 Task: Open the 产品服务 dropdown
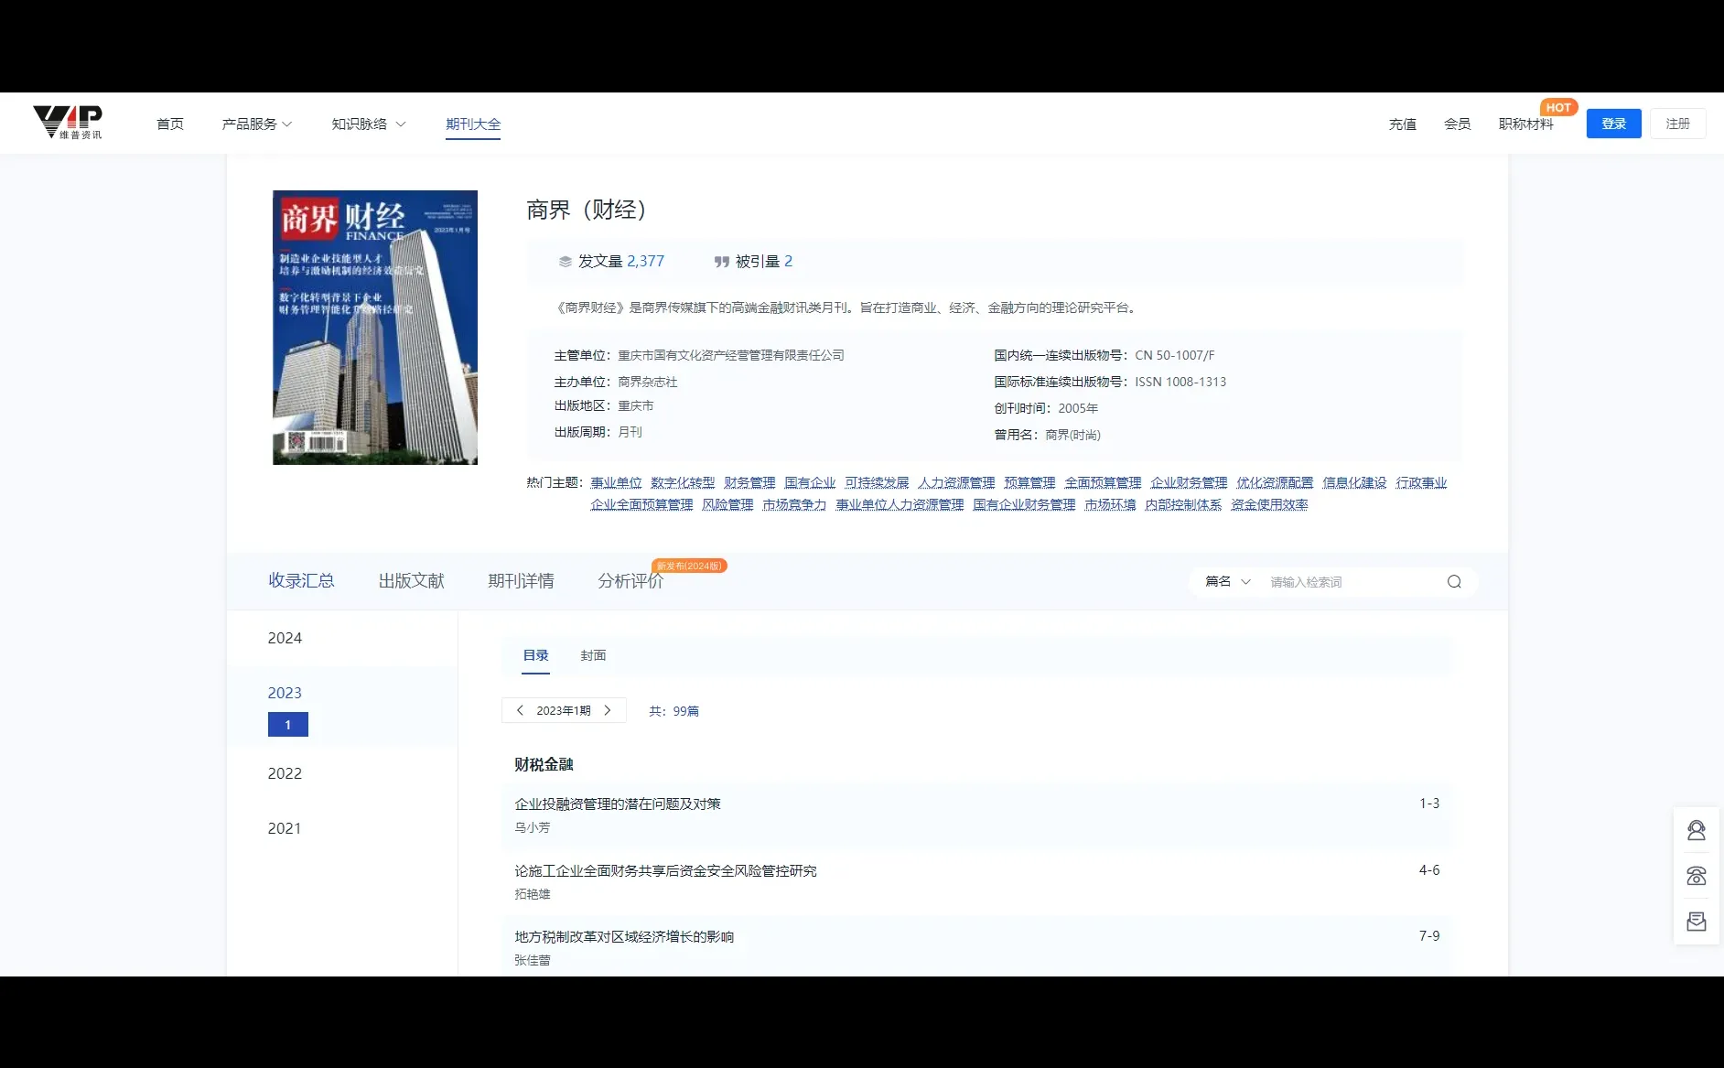pos(255,123)
